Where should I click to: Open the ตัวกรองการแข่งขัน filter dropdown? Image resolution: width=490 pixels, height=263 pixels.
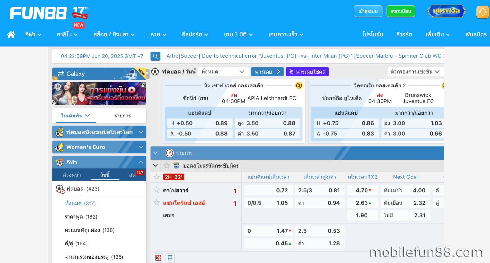point(416,72)
